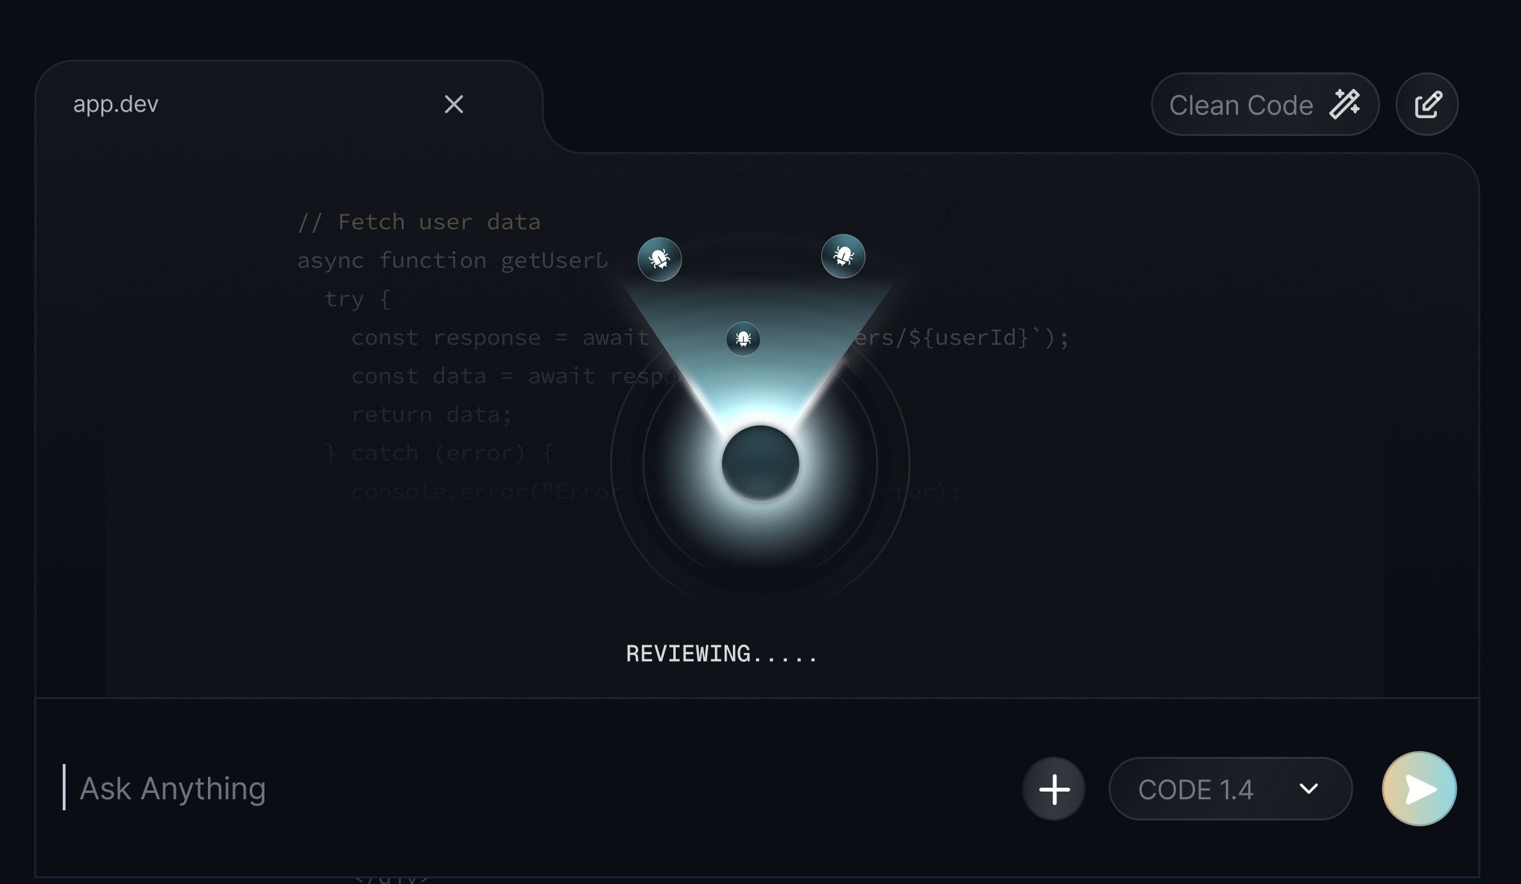Click the 'try {' code line

pos(357,299)
